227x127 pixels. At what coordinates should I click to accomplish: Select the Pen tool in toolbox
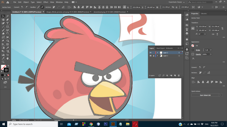click(7, 20)
